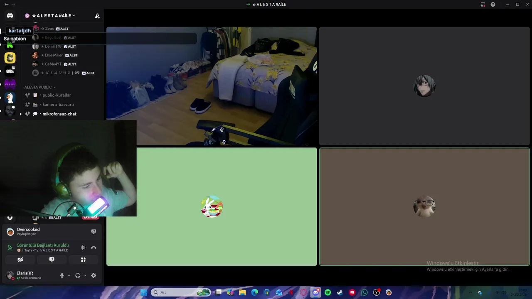Toggle microphone mute
The width and height of the screenshot is (532, 299).
tap(62, 275)
